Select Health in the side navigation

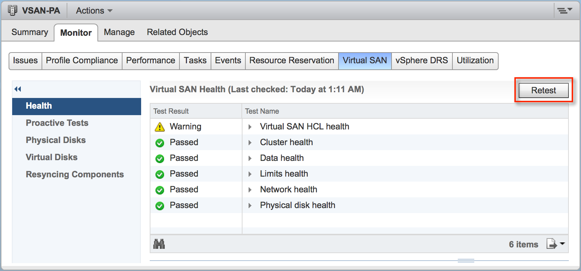click(x=77, y=106)
